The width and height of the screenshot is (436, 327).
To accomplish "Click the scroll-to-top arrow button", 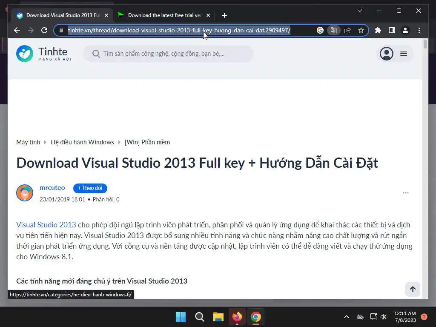I will [x=412, y=289].
